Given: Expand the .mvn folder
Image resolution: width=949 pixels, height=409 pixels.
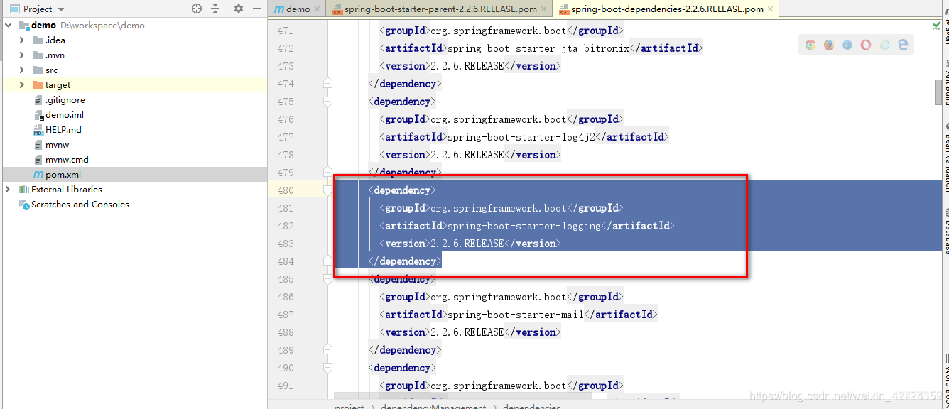Looking at the screenshot, I should click(22, 55).
